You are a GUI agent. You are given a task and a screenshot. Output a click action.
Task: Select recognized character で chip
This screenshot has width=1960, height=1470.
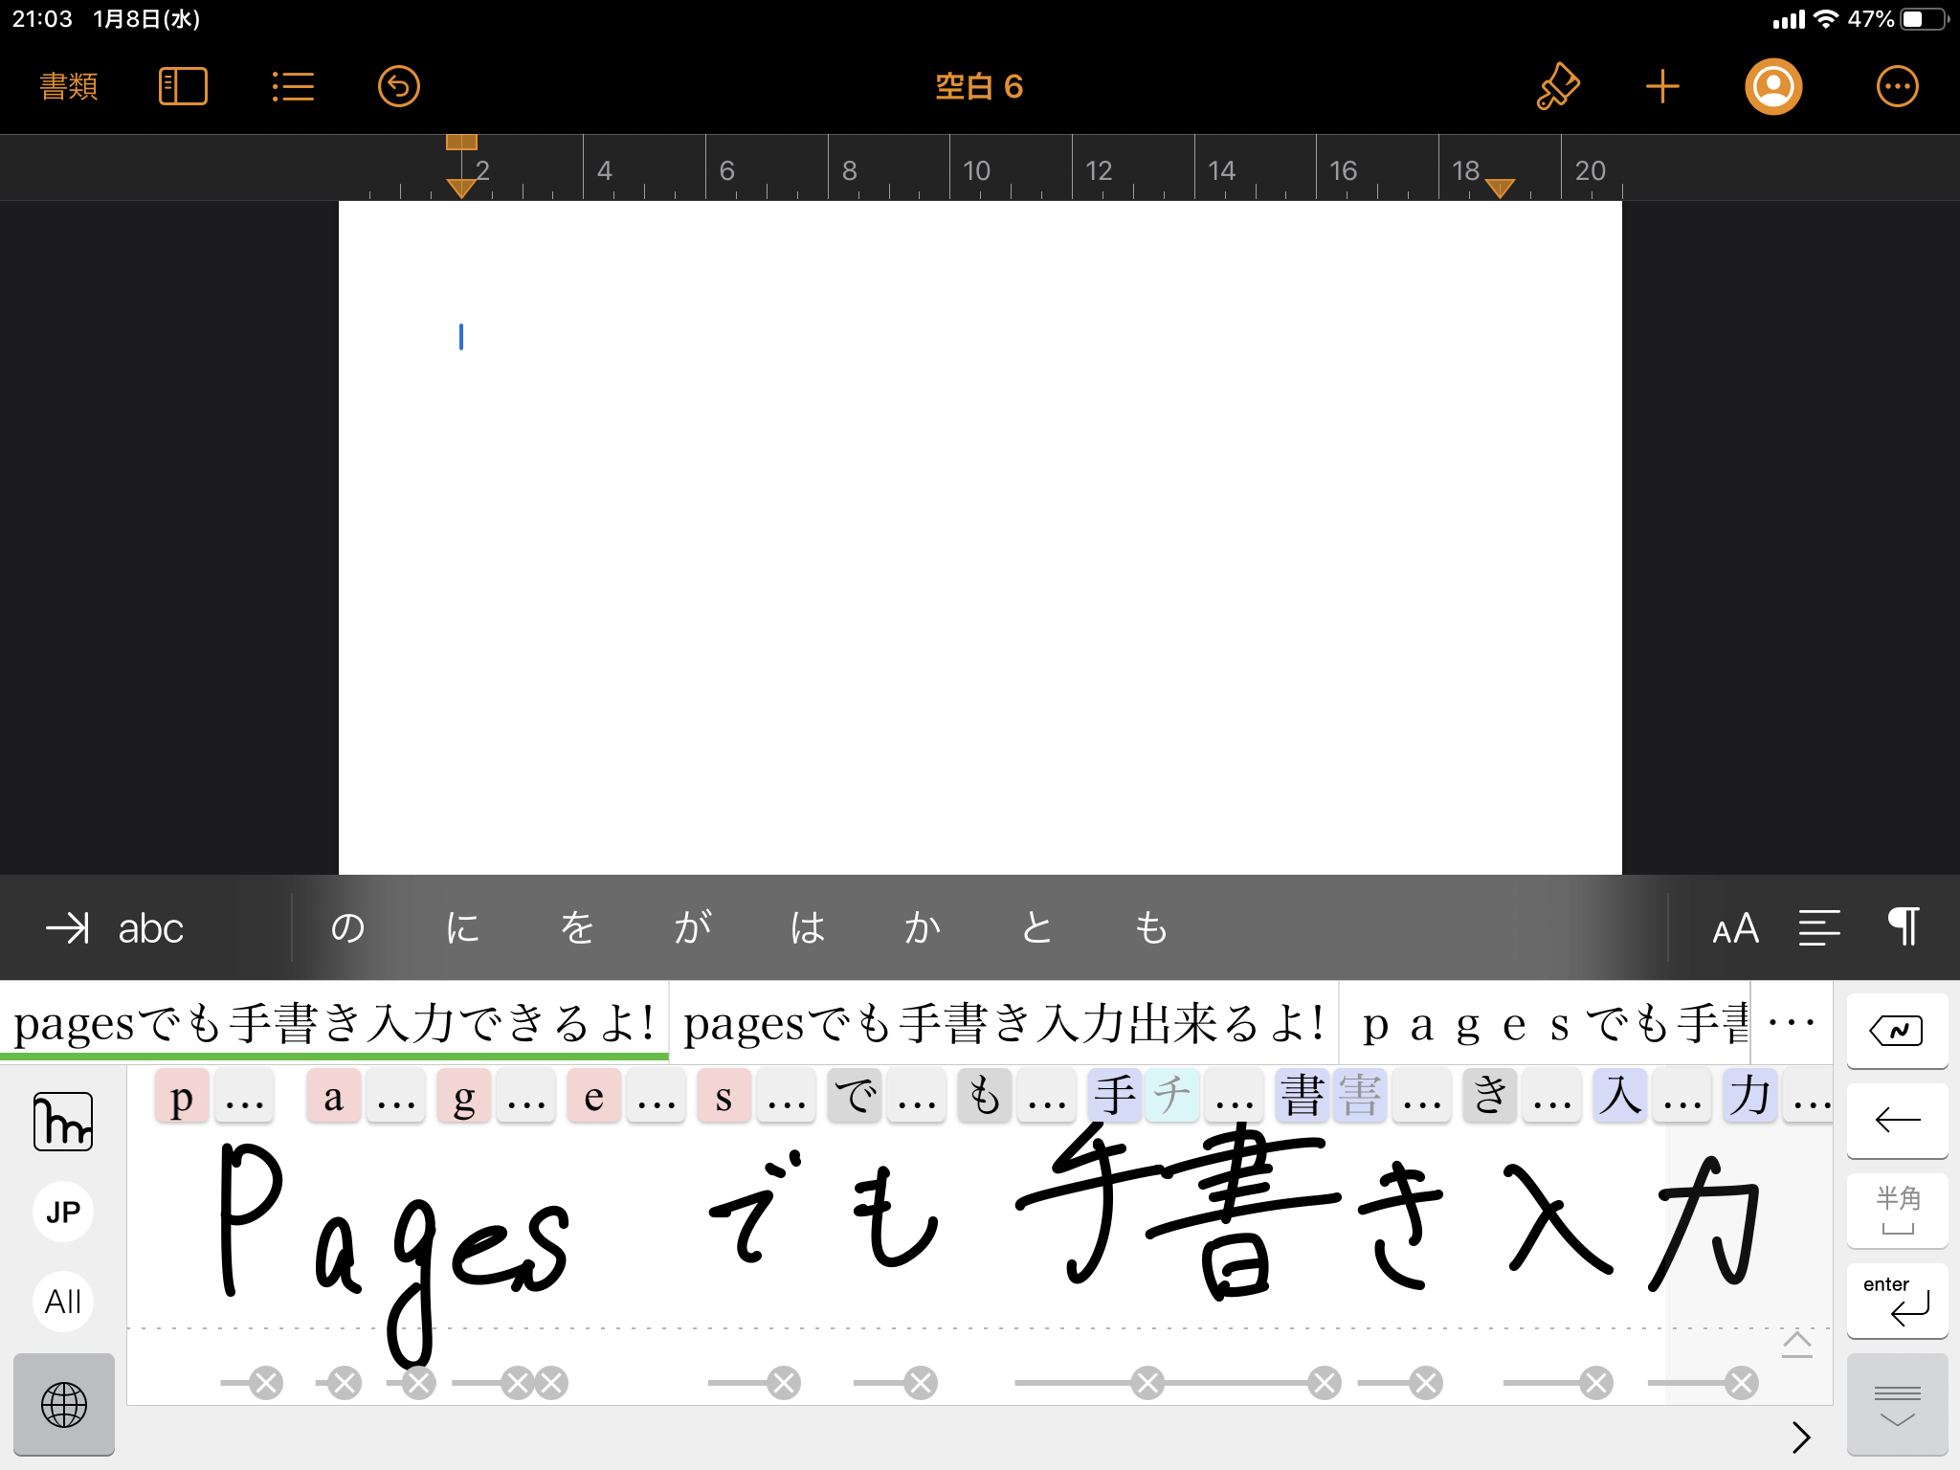(855, 1096)
